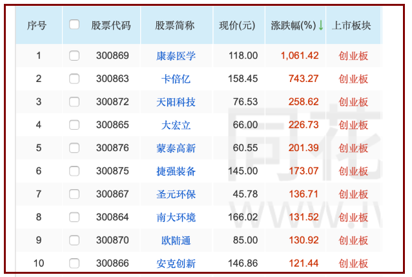This screenshot has height=277, width=412.
Task: Click 创业板 in the 南大环境 row
Action: click(353, 218)
